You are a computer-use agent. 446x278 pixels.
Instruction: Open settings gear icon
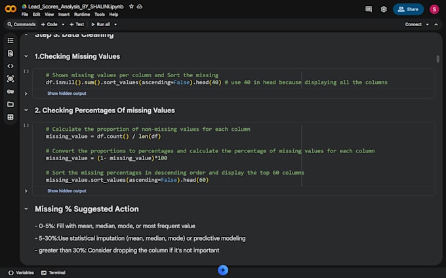pyautogui.click(x=384, y=9)
